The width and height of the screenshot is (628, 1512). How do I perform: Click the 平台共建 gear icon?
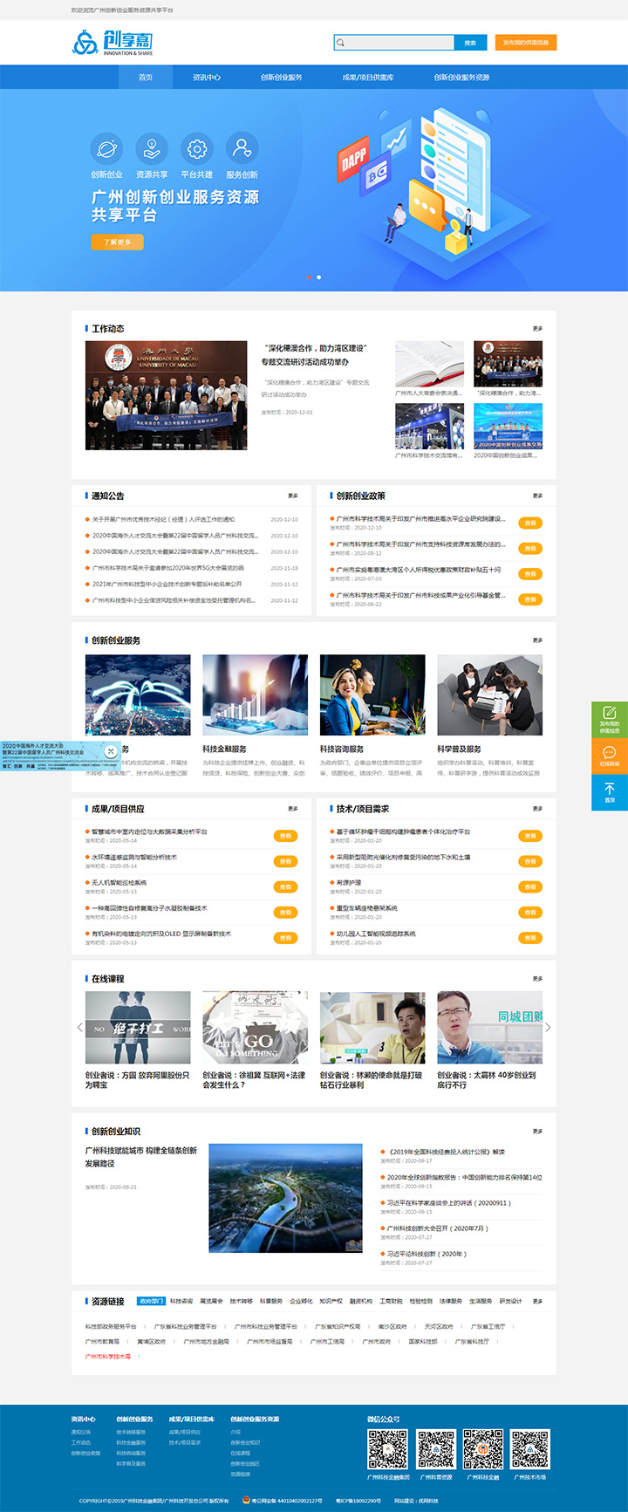(197, 149)
